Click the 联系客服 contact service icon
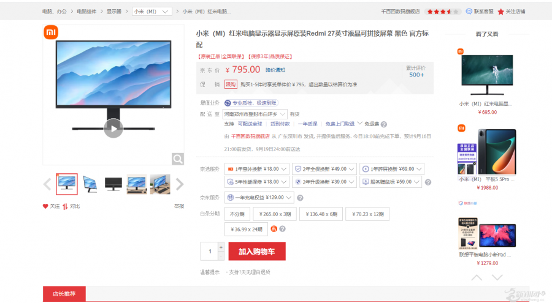Viewport: 552px width, 303px height. click(x=469, y=12)
